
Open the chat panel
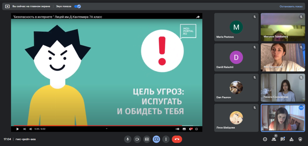283,139
